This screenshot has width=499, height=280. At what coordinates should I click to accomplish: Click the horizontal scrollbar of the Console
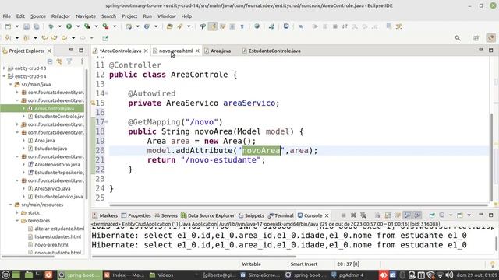point(194,256)
